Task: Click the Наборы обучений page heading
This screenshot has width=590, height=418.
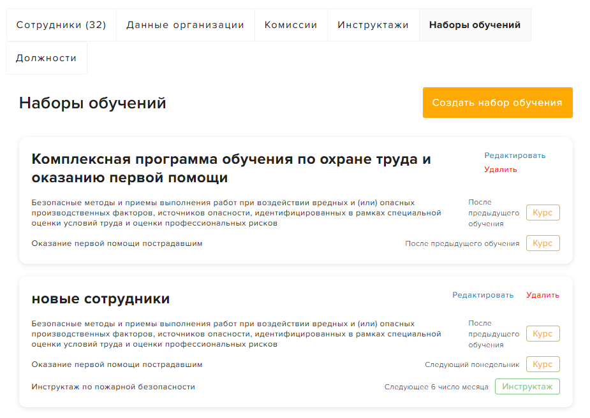Action: point(92,103)
